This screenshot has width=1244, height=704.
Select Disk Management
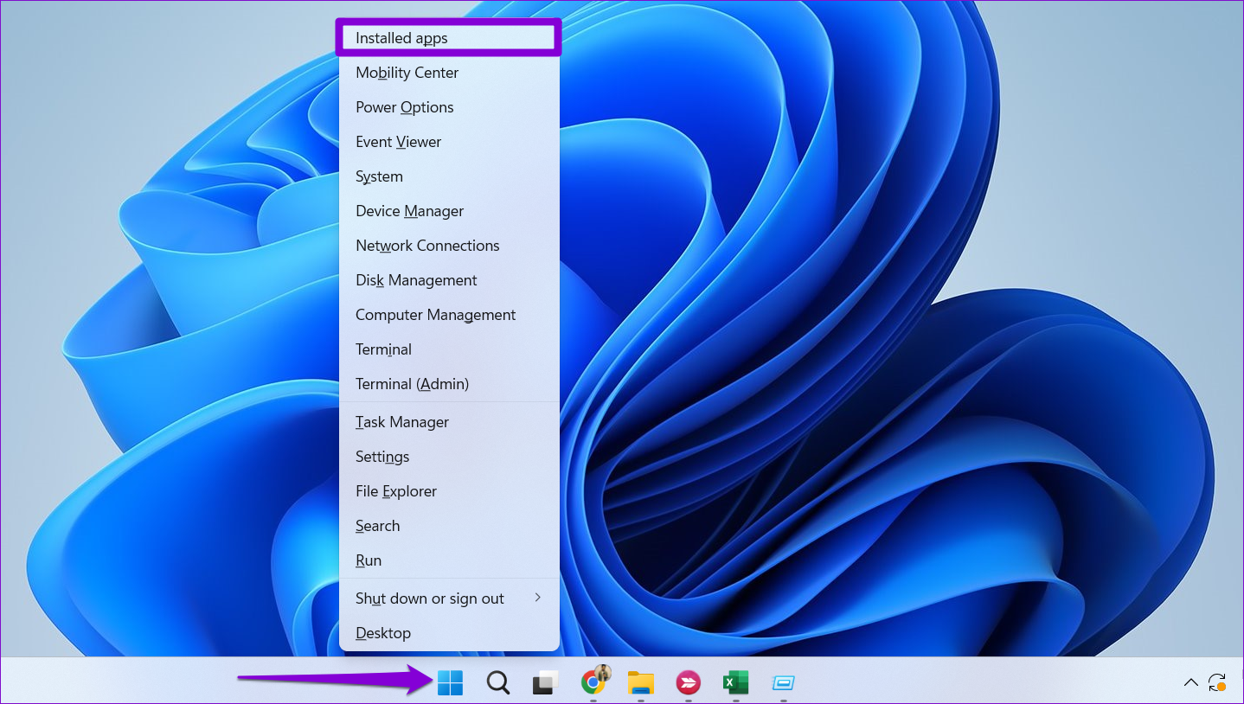[x=416, y=279]
